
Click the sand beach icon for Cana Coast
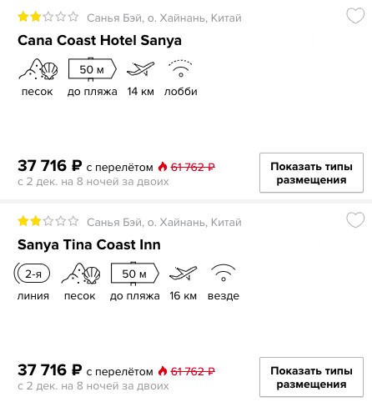coord(38,69)
